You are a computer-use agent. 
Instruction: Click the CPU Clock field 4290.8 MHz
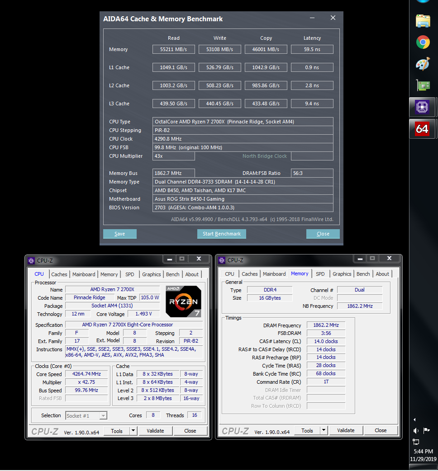243,139
